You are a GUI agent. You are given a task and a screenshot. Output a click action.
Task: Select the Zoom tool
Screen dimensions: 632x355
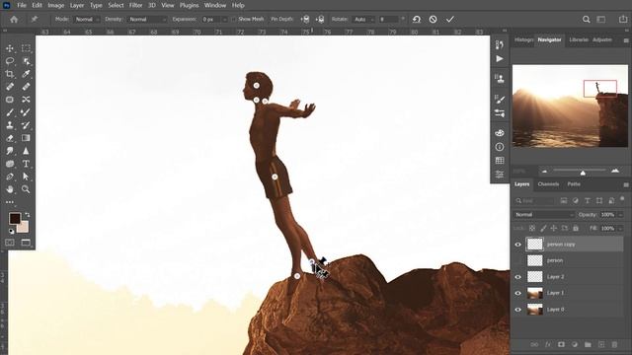coord(26,189)
